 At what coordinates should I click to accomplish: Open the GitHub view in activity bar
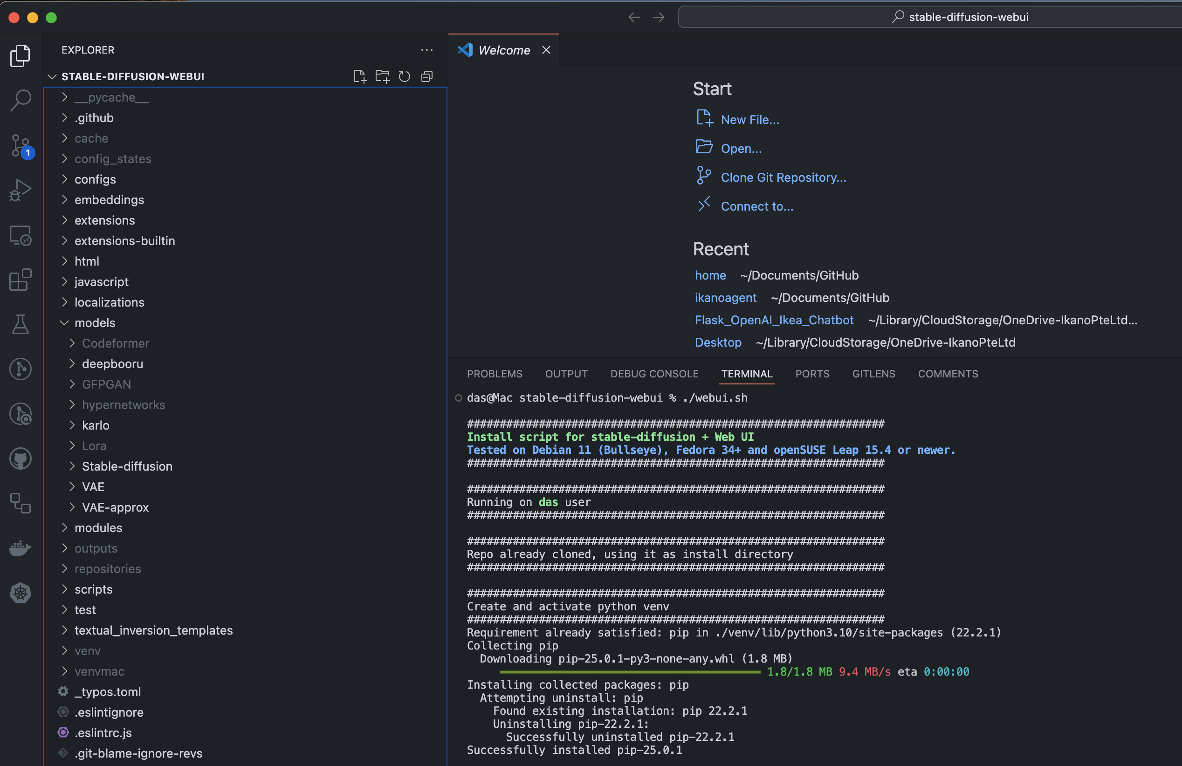pos(21,458)
